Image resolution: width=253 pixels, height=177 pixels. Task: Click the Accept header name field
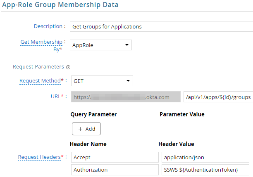(115, 157)
